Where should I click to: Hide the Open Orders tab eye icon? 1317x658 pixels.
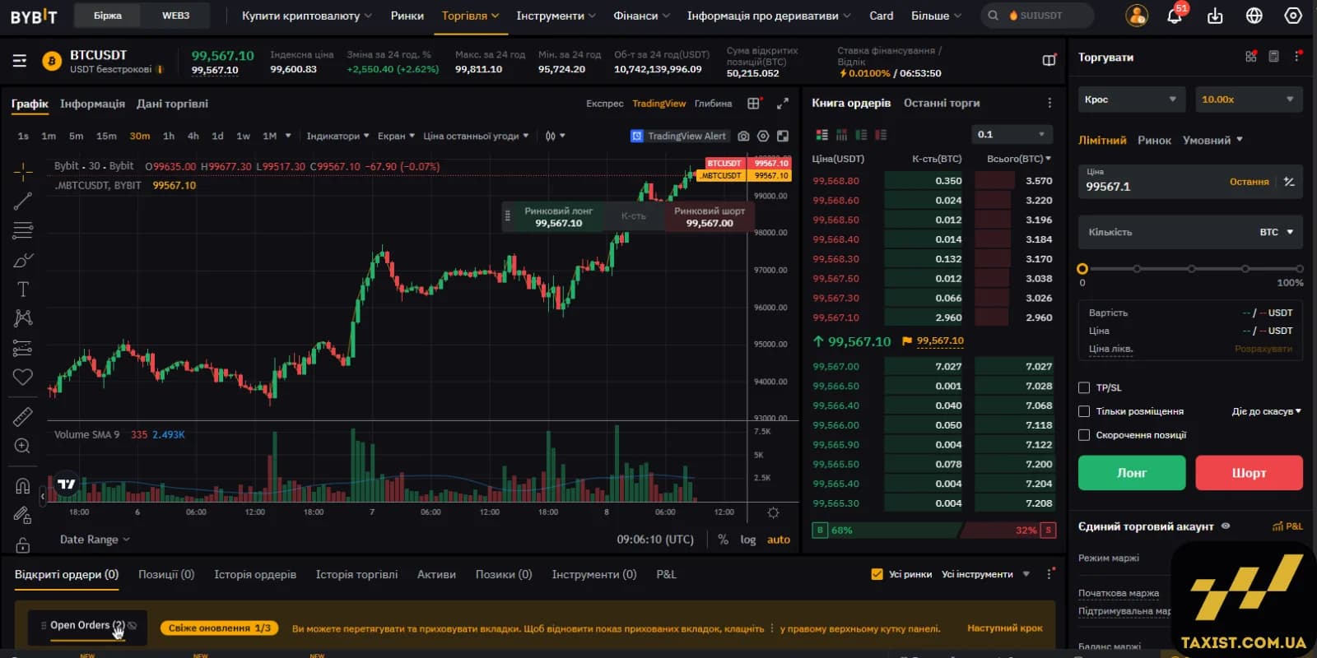tap(133, 626)
